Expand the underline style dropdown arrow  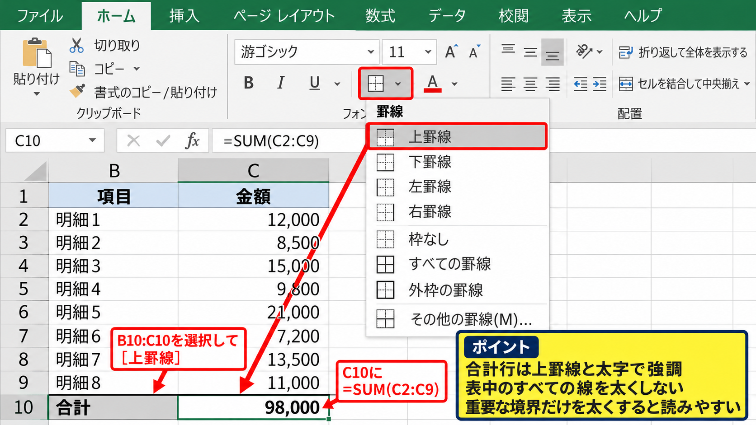tap(337, 84)
